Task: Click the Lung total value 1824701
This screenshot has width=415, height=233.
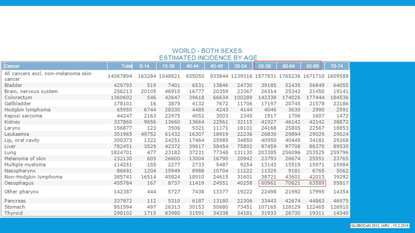Action: coord(121,152)
